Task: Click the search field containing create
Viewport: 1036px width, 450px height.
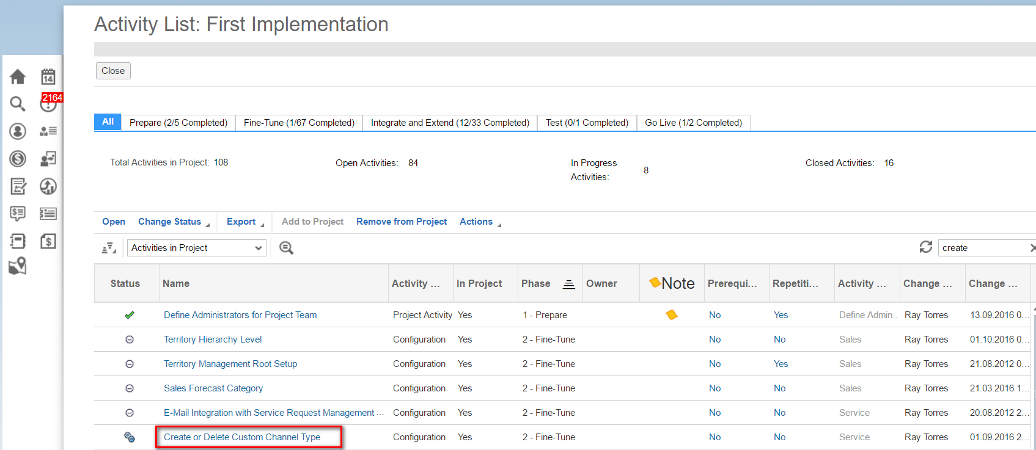Action: coord(985,248)
